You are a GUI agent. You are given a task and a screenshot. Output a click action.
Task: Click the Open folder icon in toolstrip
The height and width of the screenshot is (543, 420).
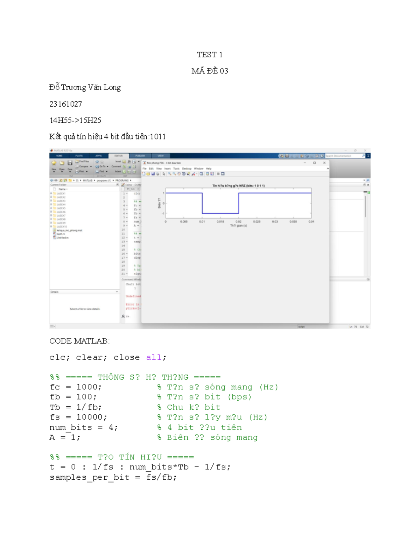click(x=62, y=163)
